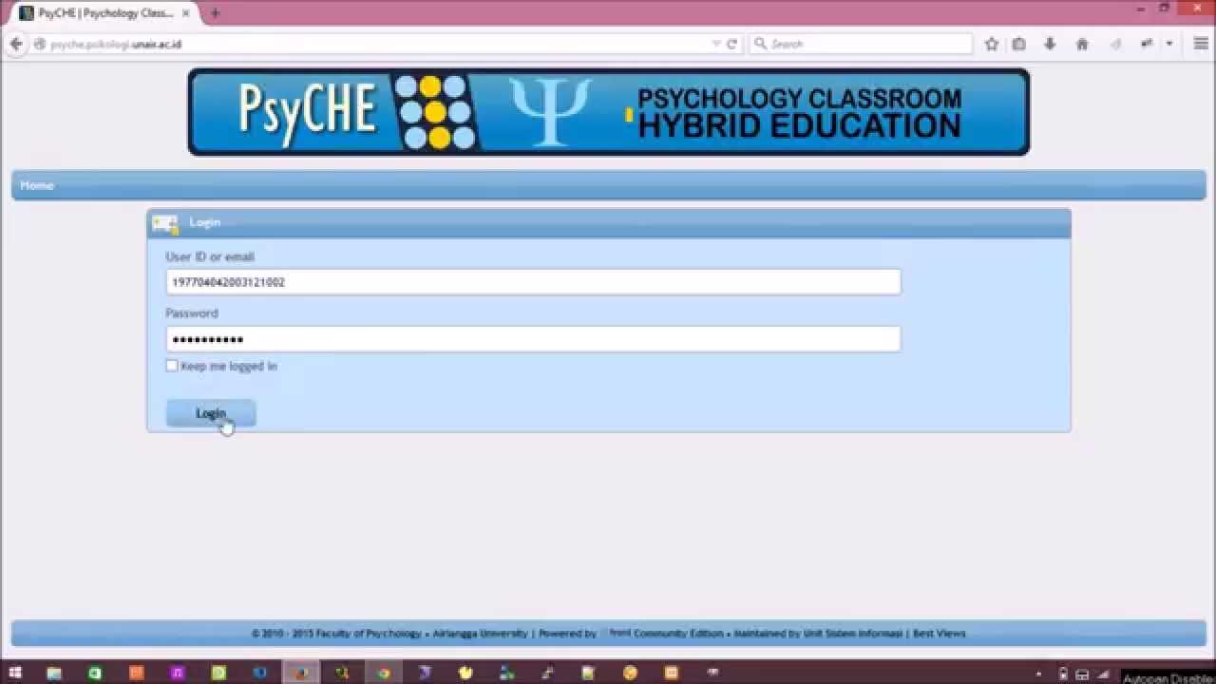Image resolution: width=1216 pixels, height=684 pixels.
Task: Open the Windows Start button
Action: [x=14, y=673]
